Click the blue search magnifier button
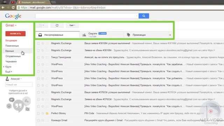The image size is (224, 126). (x=144, y=16)
